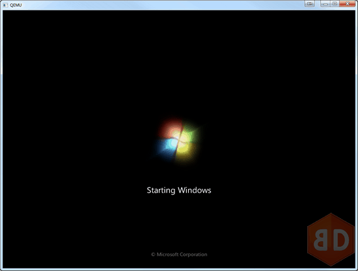Click the "© Microsoft Corporation" copyright text
This screenshot has width=358, height=271.
point(179,254)
